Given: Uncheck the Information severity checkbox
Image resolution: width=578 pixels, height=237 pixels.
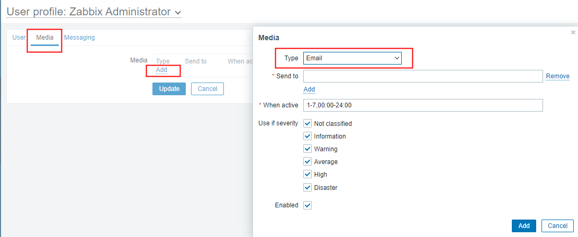Looking at the screenshot, I should (x=308, y=136).
